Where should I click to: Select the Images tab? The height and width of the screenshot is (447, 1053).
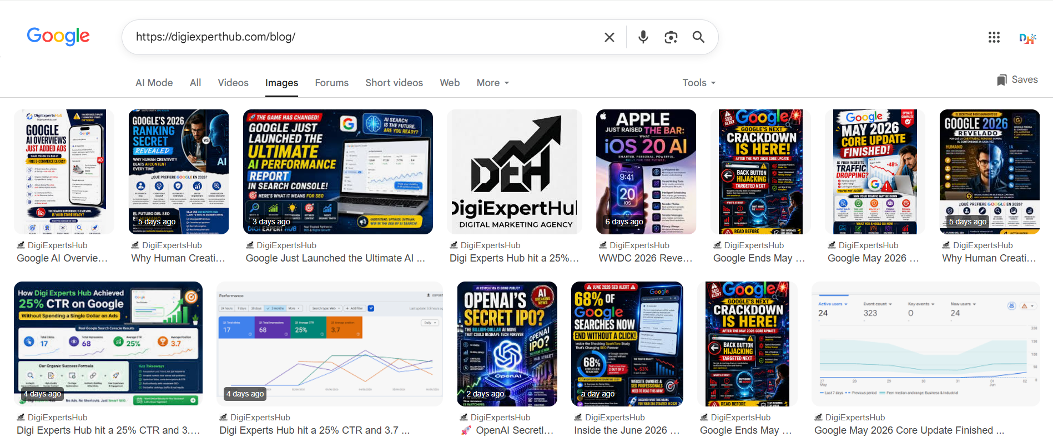click(x=281, y=83)
